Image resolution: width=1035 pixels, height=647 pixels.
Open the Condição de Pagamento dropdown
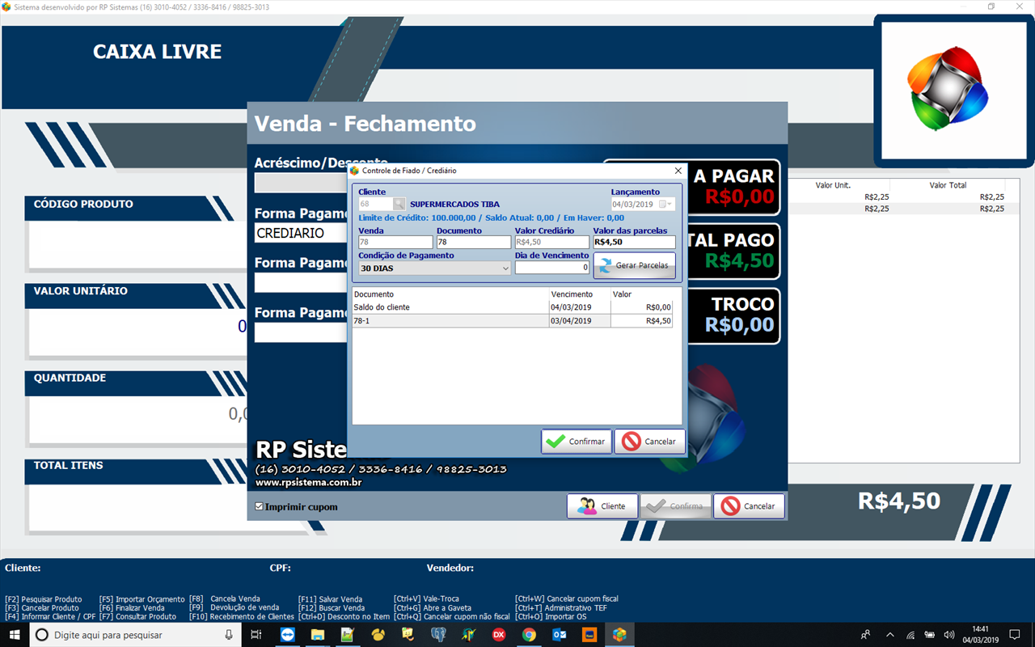(505, 269)
